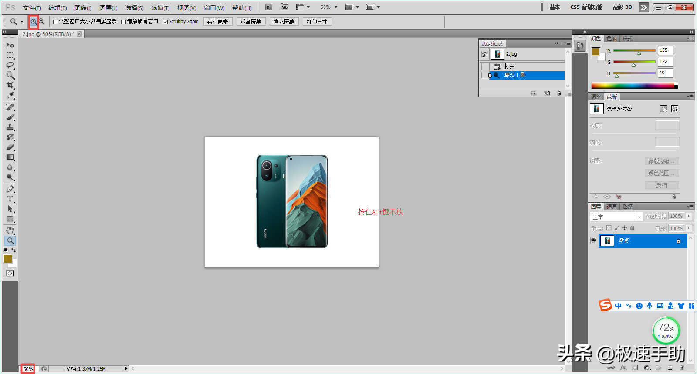Click the 填充屏幕 button
697x374 pixels.
(x=284, y=22)
